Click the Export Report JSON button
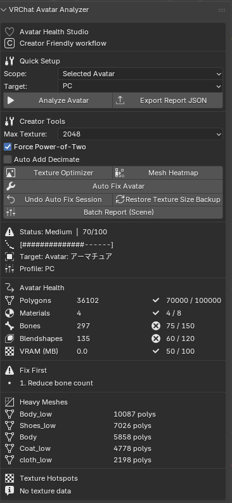Screen dimensions: 232x503 click(168, 100)
